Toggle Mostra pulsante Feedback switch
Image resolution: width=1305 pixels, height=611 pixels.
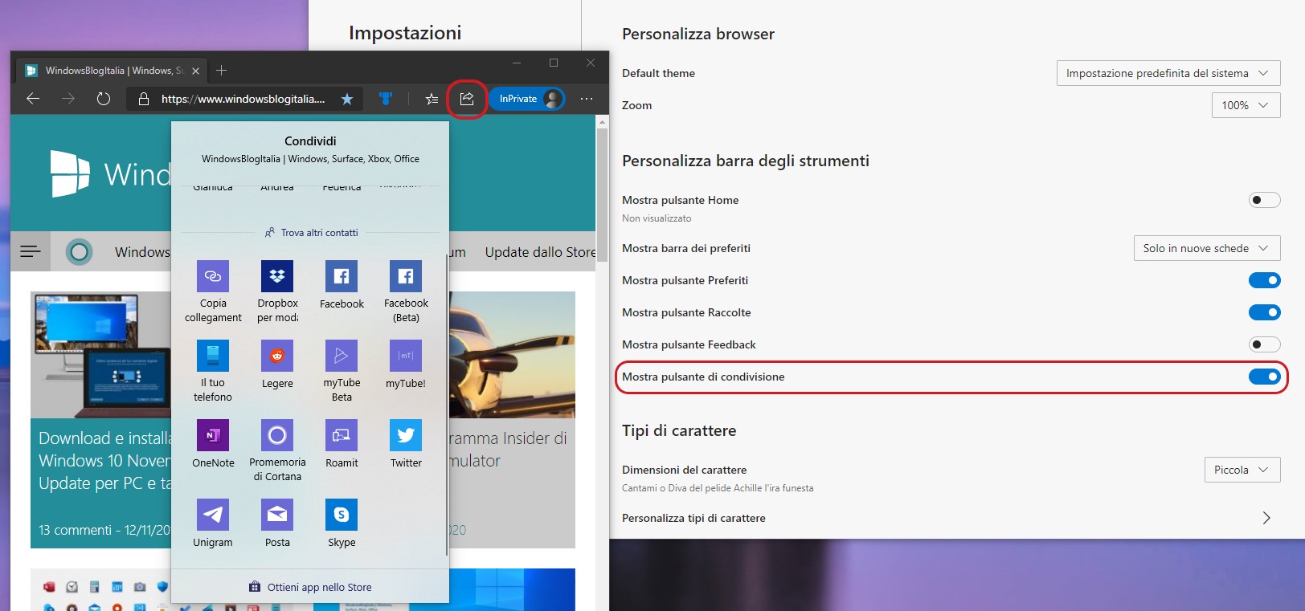coord(1264,344)
